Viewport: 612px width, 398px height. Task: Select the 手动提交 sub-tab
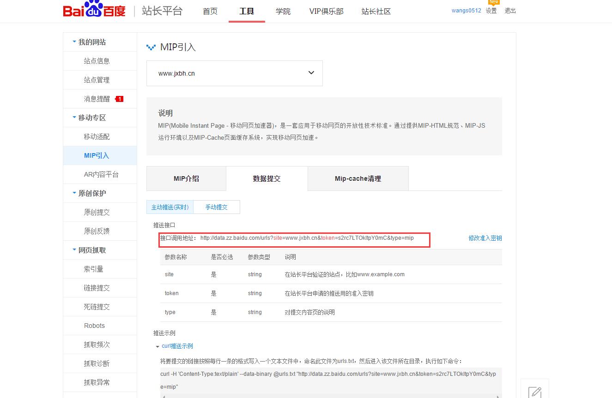point(217,207)
